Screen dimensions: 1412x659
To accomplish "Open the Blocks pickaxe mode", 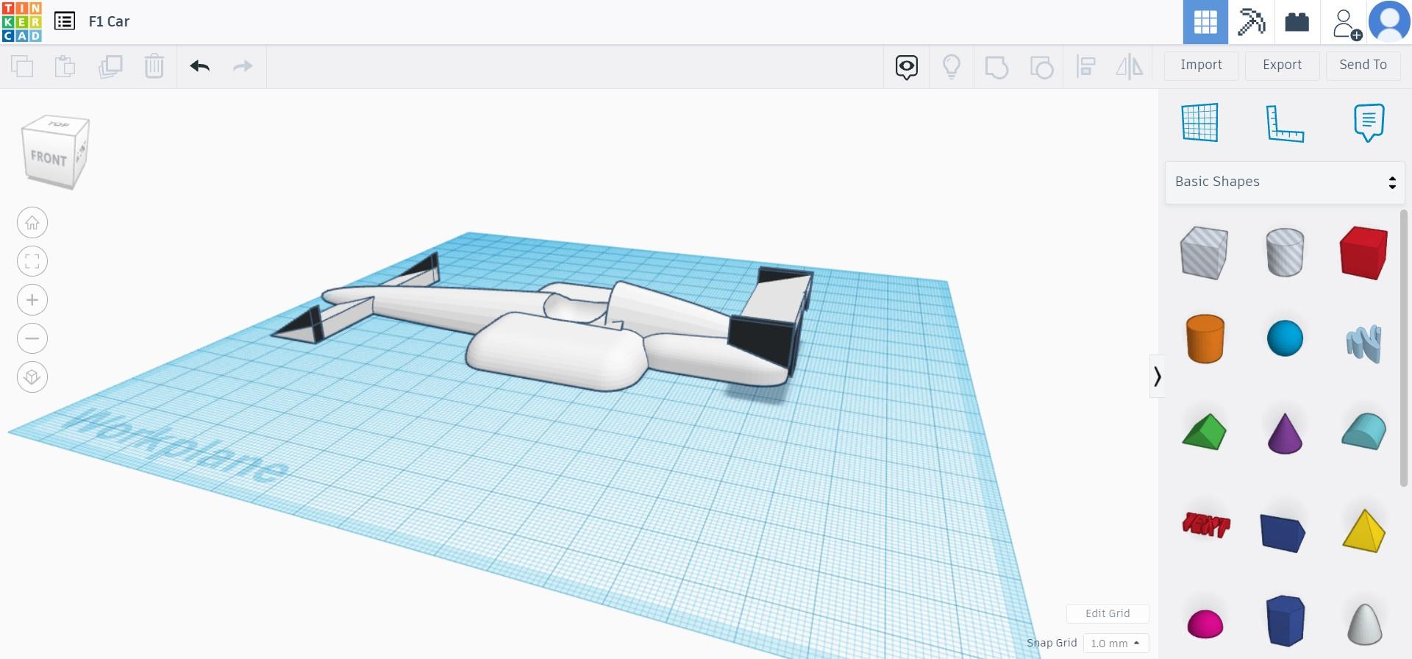I will [x=1251, y=22].
